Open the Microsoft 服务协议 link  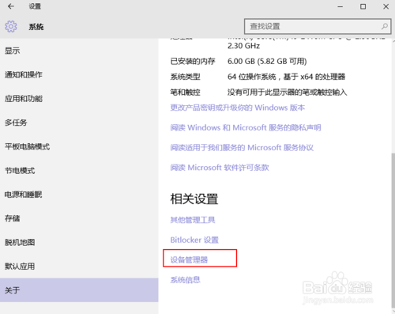242,148
